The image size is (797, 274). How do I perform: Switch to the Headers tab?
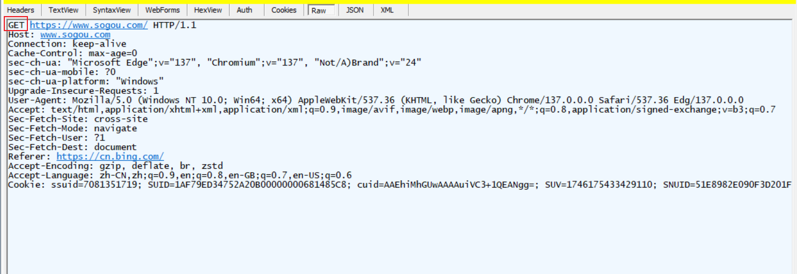20,10
